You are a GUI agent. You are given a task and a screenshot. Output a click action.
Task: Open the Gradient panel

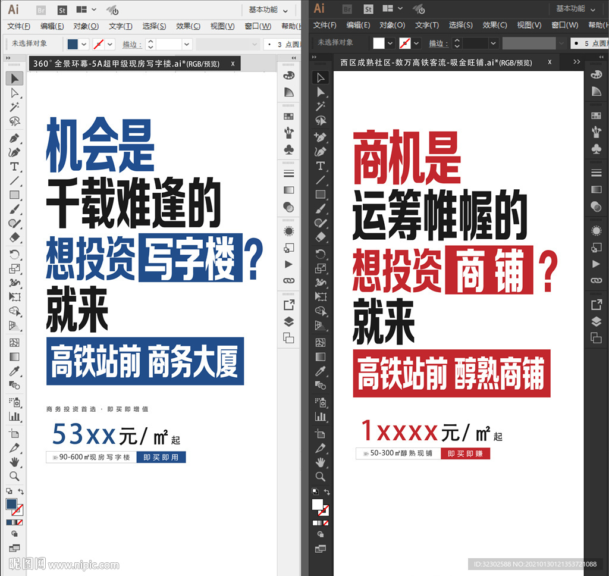click(288, 189)
